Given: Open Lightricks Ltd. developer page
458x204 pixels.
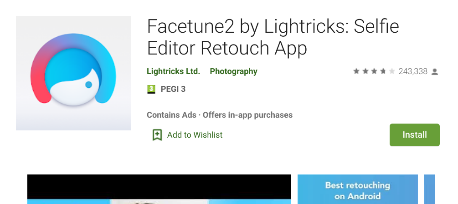Looking at the screenshot, I should click(173, 71).
